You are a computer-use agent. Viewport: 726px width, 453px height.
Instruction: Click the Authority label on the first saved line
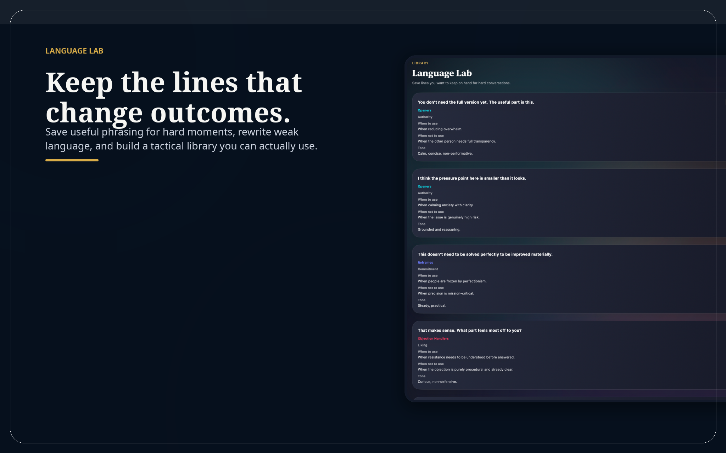click(425, 117)
